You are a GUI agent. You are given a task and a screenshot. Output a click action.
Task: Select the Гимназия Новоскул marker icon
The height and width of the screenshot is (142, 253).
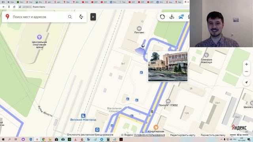click(x=206, y=55)
